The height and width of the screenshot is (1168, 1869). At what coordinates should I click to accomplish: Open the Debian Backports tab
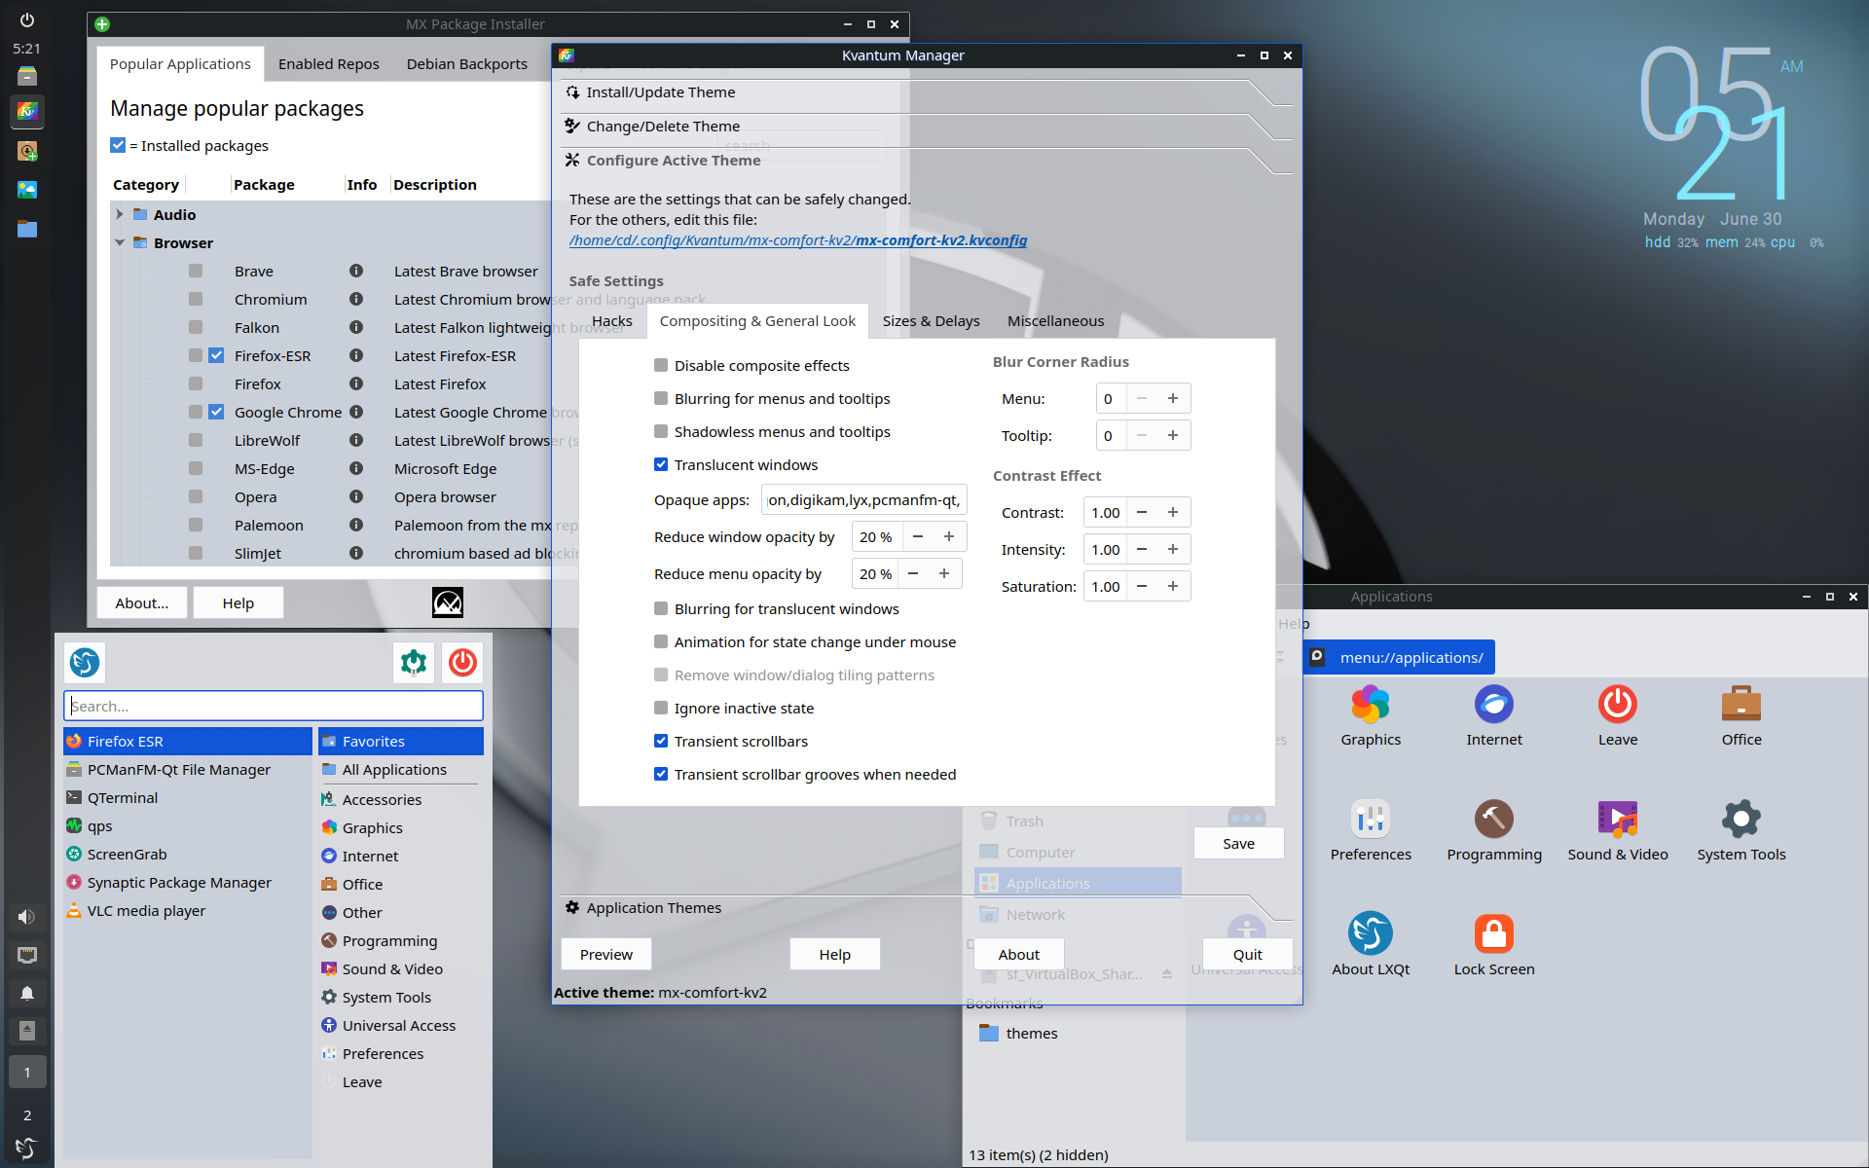[467, 63]
